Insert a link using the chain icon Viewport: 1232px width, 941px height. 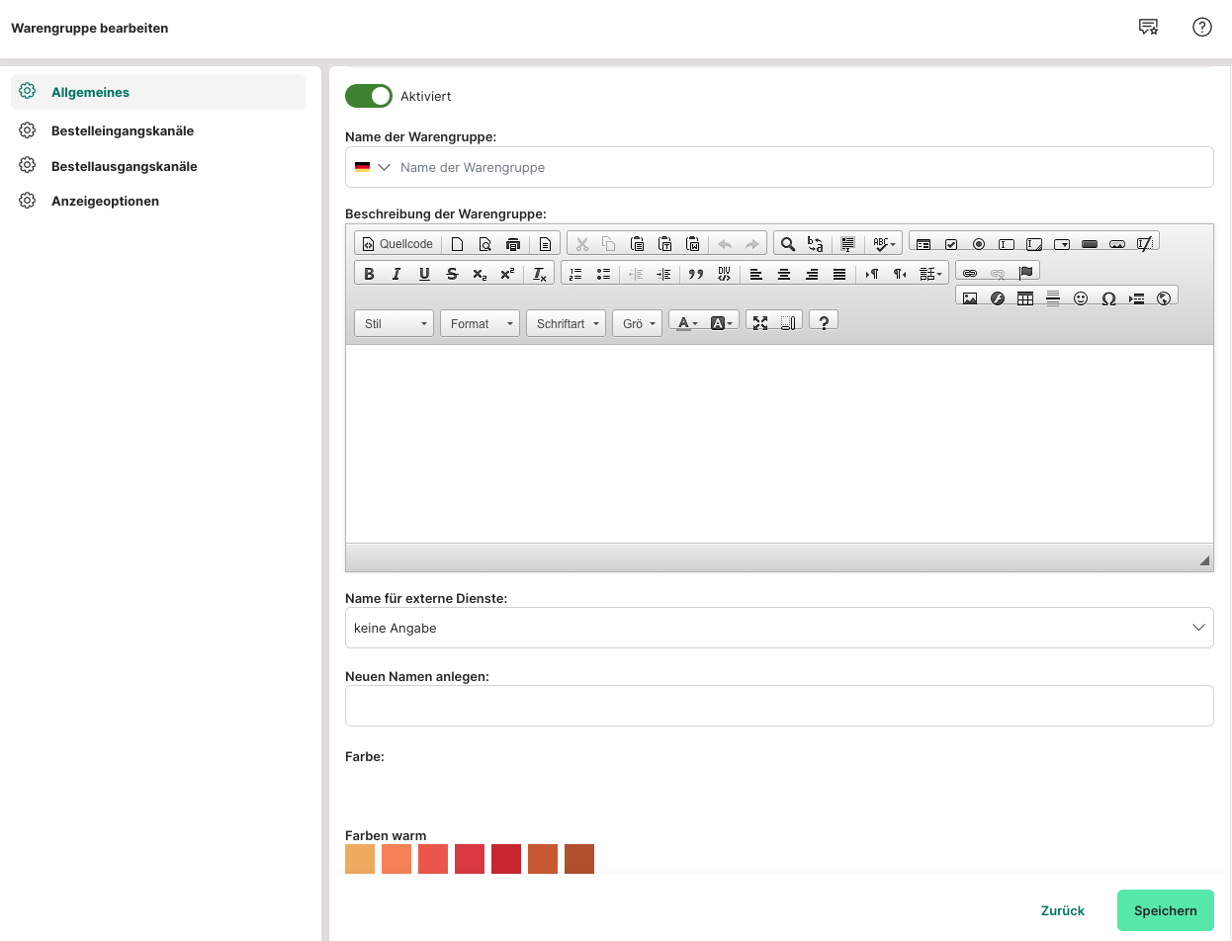(x=970, y=273)
